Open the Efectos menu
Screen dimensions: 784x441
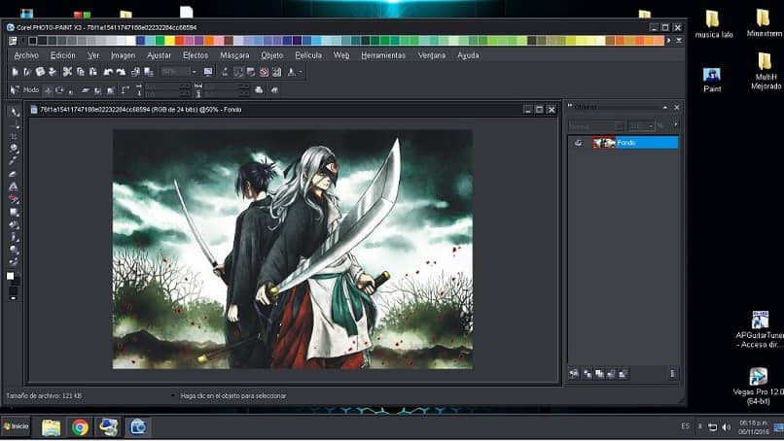(195, 55)
